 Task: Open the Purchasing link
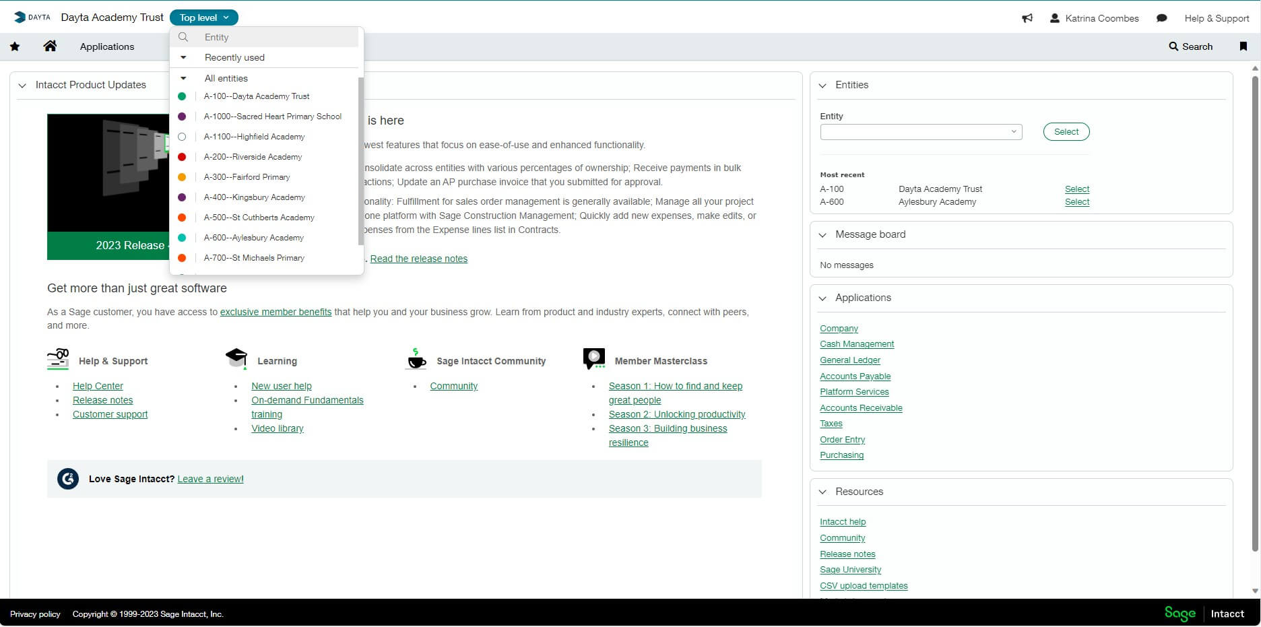point(842,455)
